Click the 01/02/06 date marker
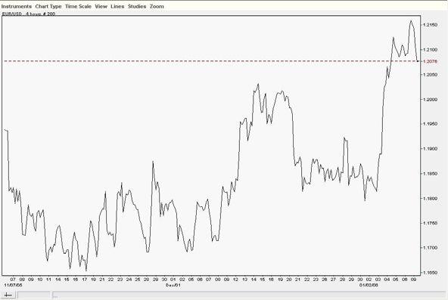Image resolution: width=448 pixels, height=300 pixels. [x=369, y=285]
